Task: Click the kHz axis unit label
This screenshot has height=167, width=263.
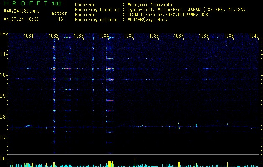Action: click(4, 34)
